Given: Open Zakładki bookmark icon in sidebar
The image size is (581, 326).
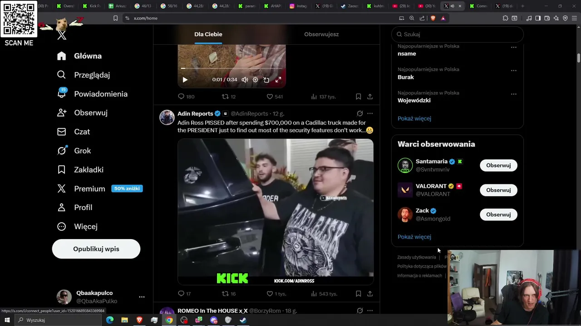Looking at the screenshot, I should pyautogui.click(x=62, y=170).
